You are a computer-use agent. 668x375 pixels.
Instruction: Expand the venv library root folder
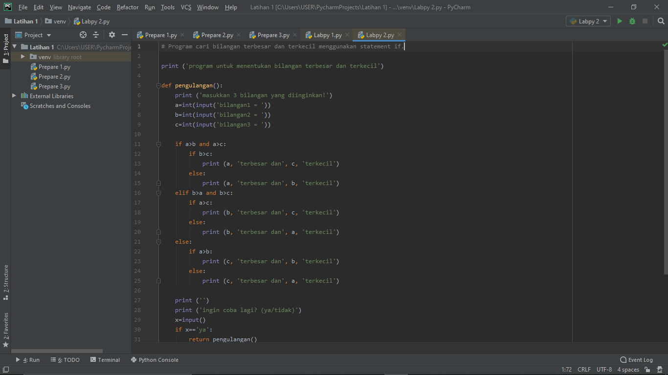click(22, 57)
